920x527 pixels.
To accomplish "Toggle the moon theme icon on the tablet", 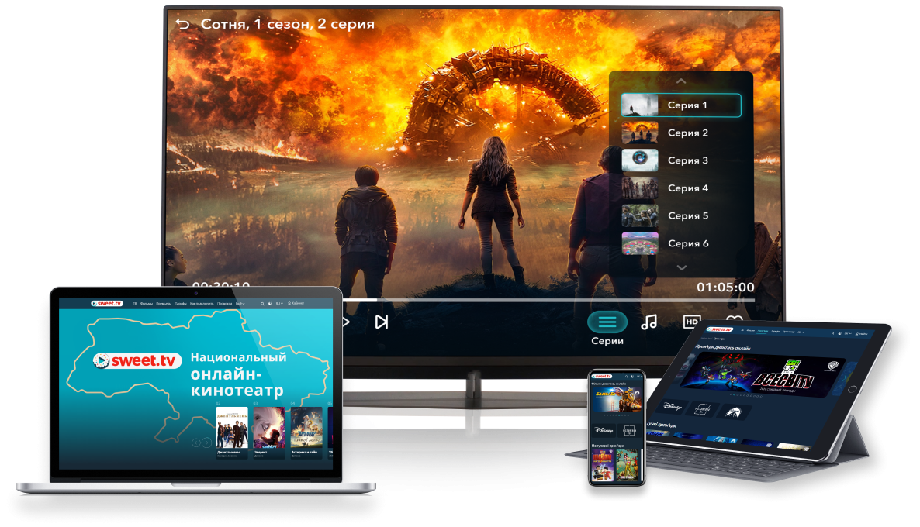I will (x=839, y=333).
